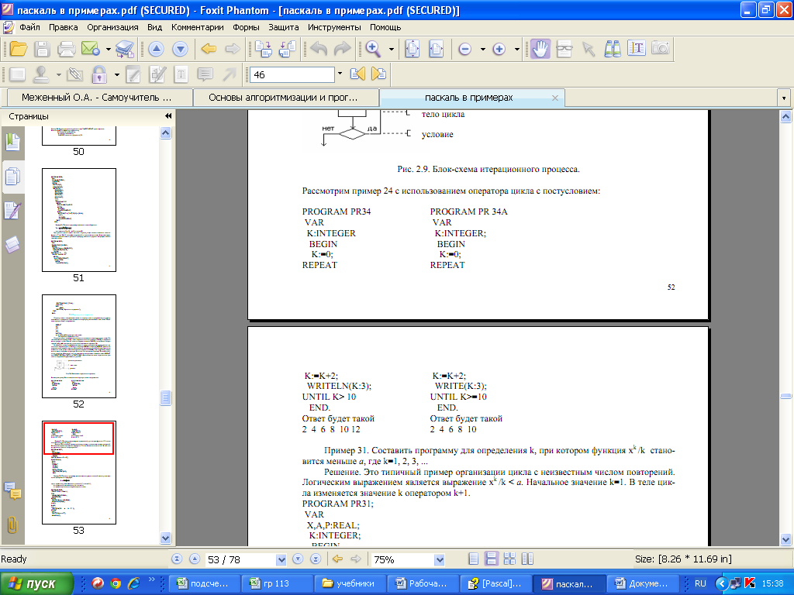Open the Pages panel icon
794x595 pixels.
point(12,177)
